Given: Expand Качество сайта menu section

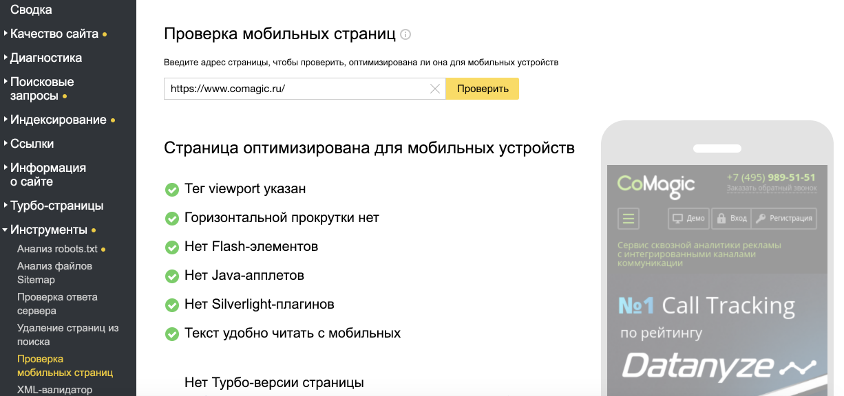Looking at the screenshot, I should pos(54,34).
